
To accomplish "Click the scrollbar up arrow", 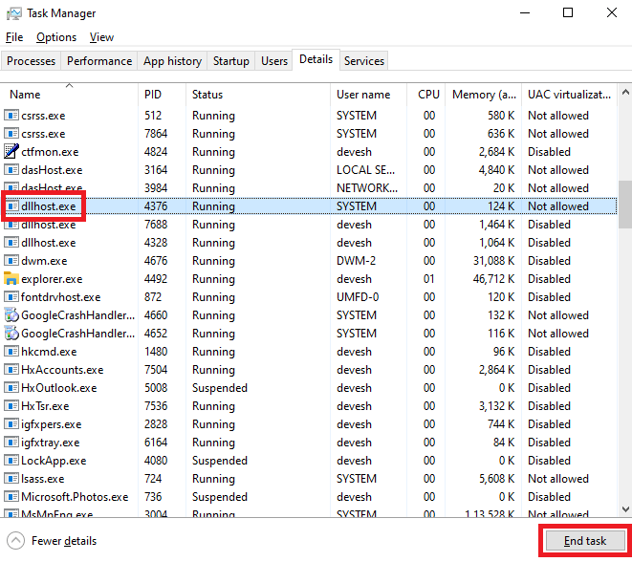I will [x=625, y=93].
